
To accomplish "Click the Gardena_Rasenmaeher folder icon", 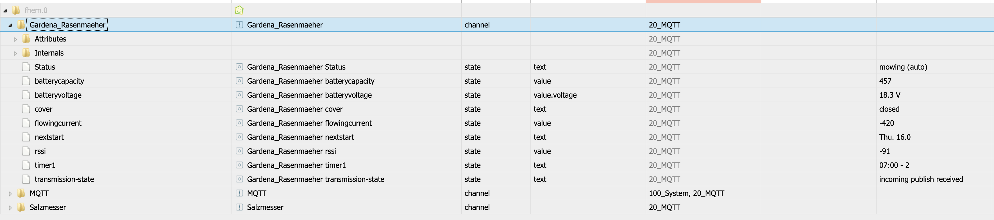I will pyautogui.click(x=21, y=25).
